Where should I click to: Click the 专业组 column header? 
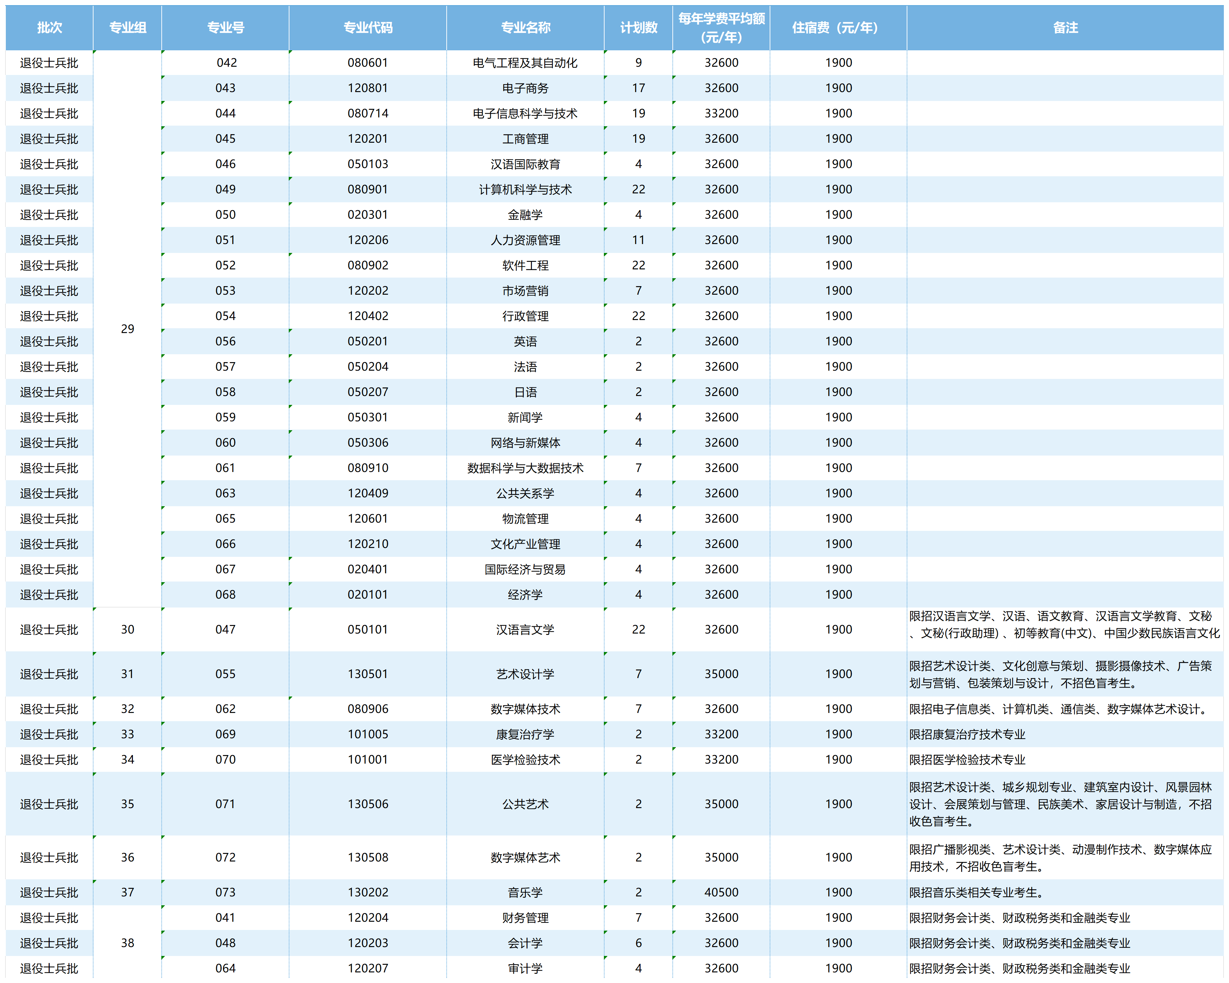pyautogui.click(x=128, y=27)
